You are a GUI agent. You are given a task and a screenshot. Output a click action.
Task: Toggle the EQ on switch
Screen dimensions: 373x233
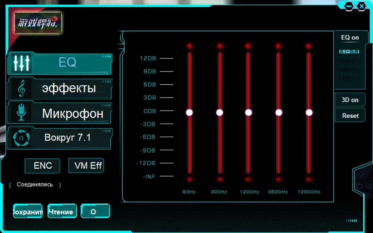pos(350,38)
